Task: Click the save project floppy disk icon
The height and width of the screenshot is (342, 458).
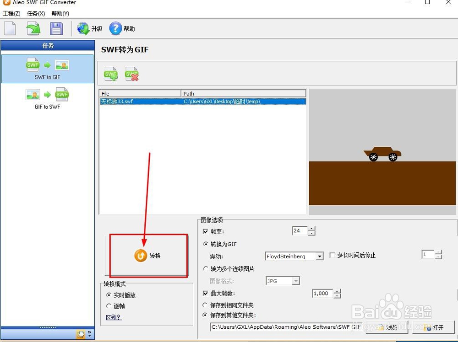Action: point(56,28)
